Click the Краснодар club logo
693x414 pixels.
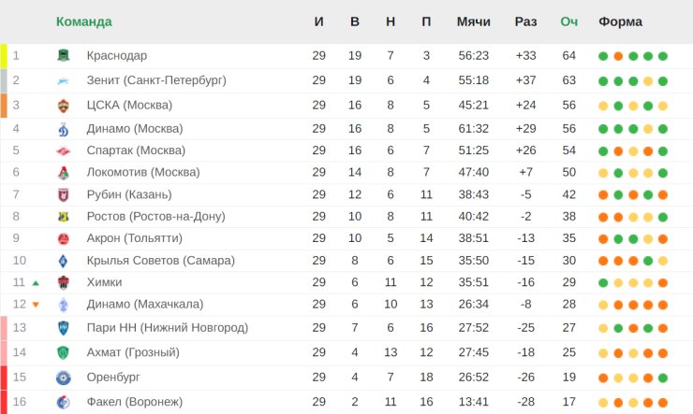point(64,55)
